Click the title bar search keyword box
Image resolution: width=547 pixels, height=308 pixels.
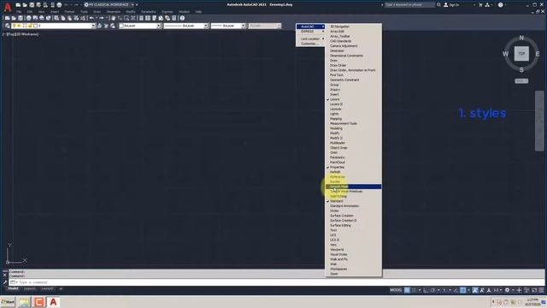coord(409,5)
